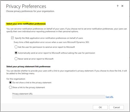Confirm settings with the OK button
The height and width of the screenshot is (112, 130).
(100, 107)
